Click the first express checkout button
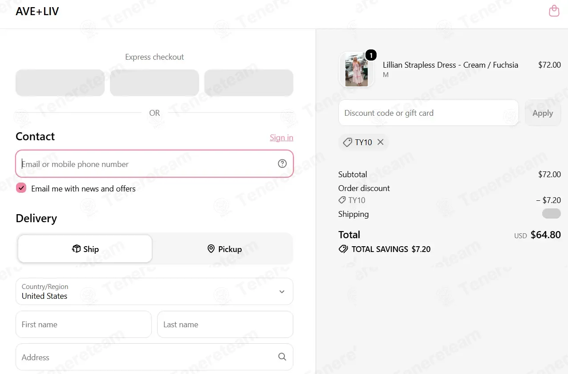 click(x=60, y=83)
